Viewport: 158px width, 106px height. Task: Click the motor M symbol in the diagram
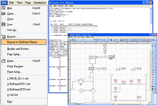point(81,91)
